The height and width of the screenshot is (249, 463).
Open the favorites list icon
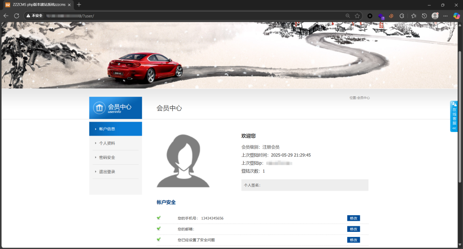tap(413, 15)
